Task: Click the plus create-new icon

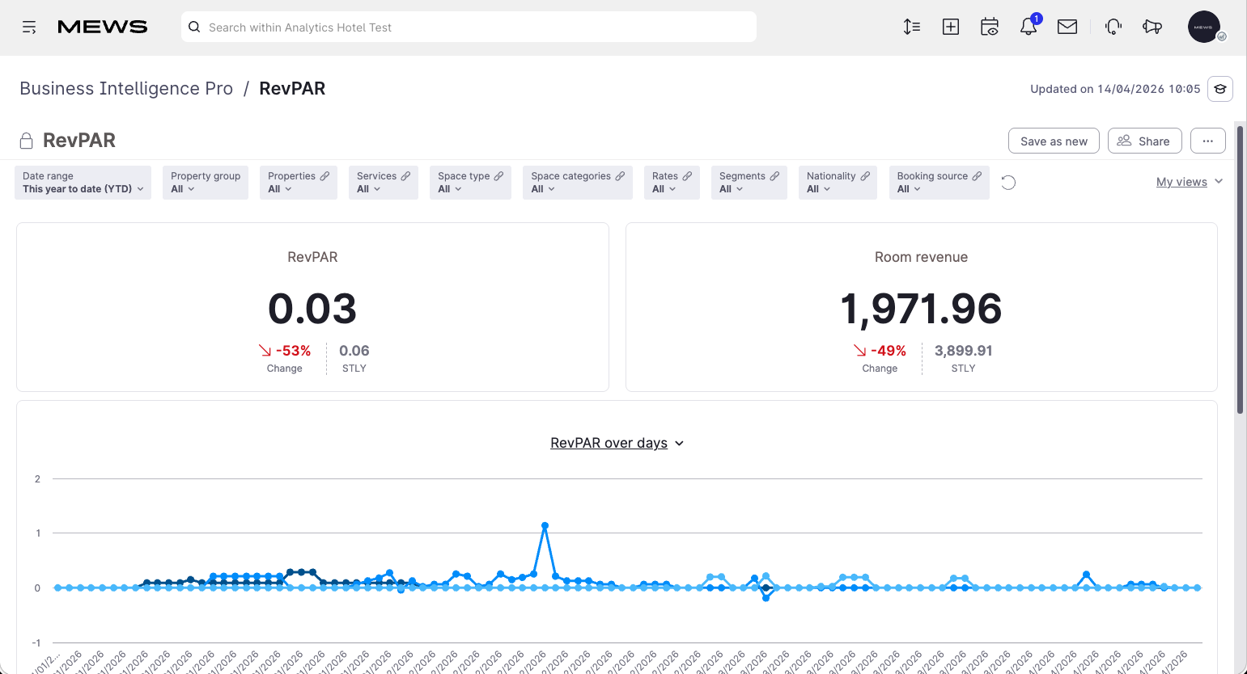Action: (x=951, y=27)
